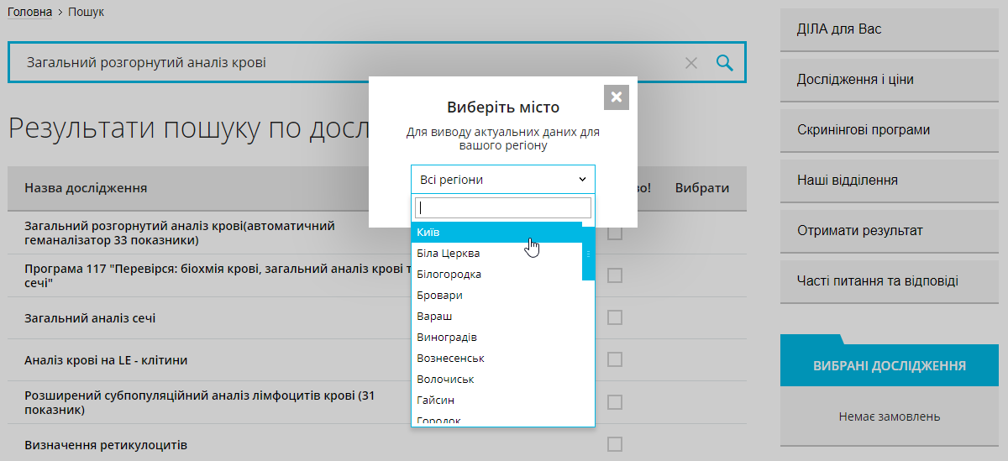Viewport: 1008px width, 461px height.
Task: Open 'Часті питання та відповіді' page
Action: coord(893,281)
